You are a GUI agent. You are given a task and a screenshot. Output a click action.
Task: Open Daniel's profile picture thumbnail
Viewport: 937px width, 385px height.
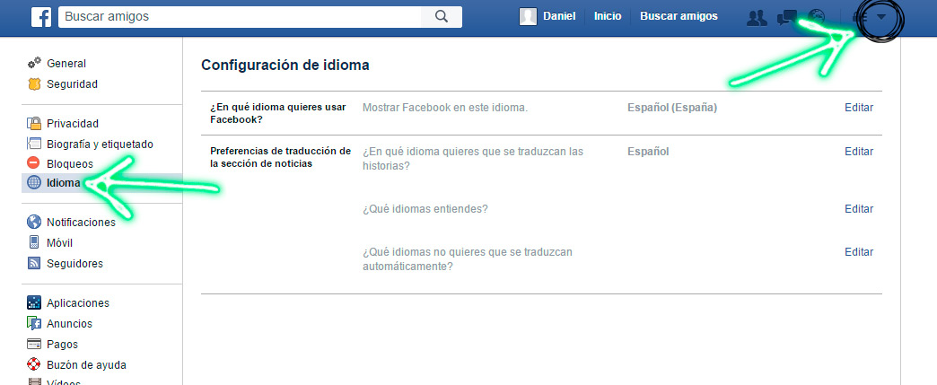pos(528,17)
